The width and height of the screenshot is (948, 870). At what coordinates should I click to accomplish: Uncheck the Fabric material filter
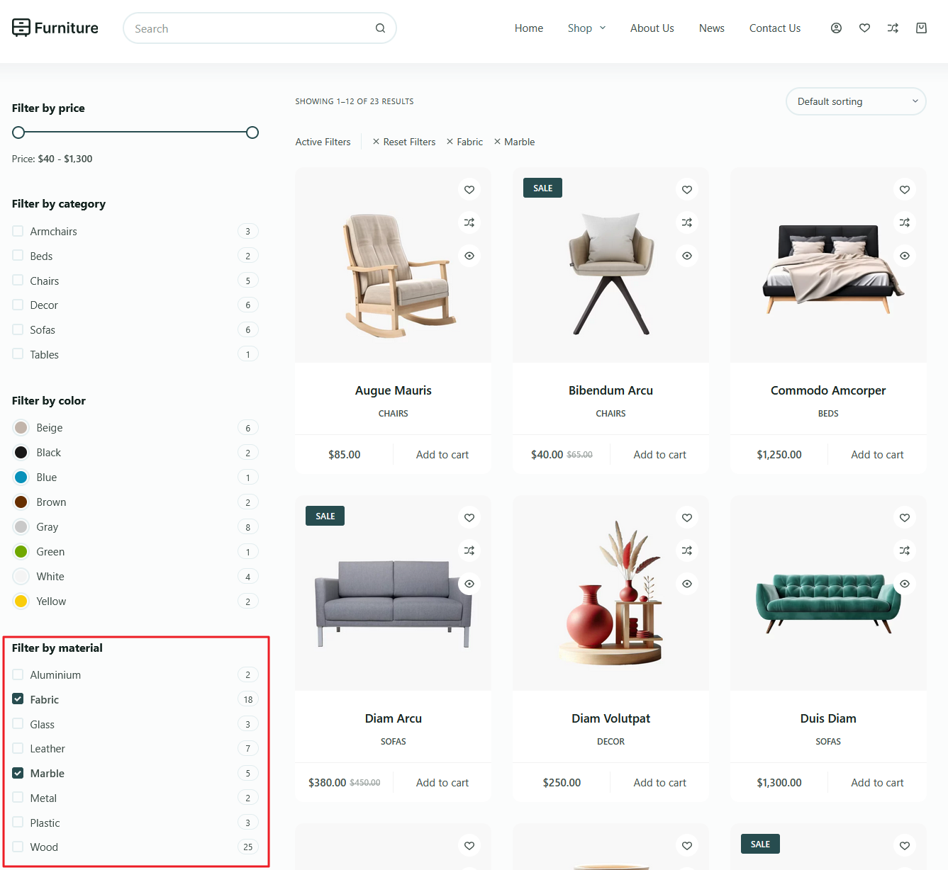tap(17, 699)
